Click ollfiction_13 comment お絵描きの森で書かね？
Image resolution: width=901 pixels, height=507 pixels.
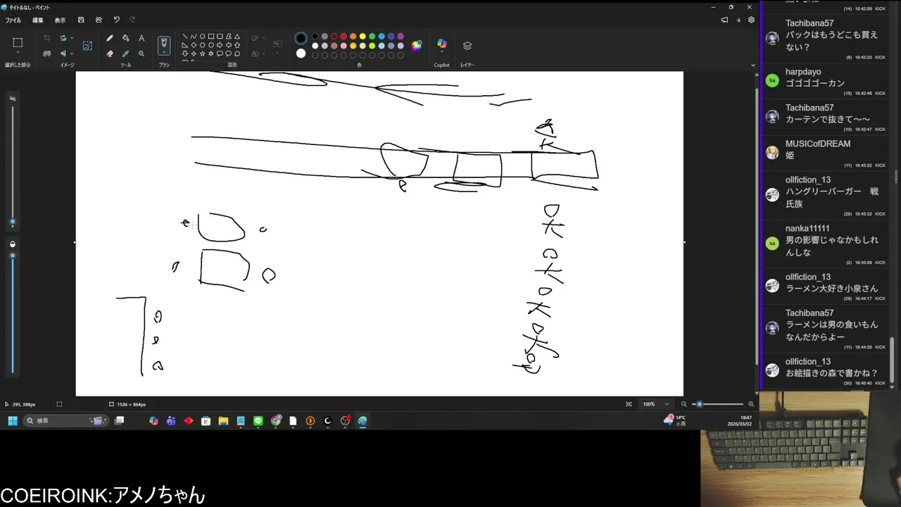[831, 373]
